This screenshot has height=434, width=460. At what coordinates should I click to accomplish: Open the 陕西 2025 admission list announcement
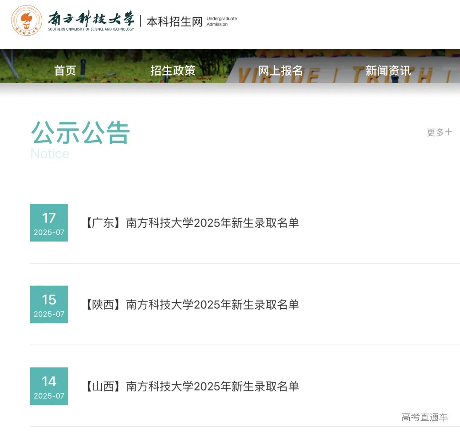[x=192, y=304]
